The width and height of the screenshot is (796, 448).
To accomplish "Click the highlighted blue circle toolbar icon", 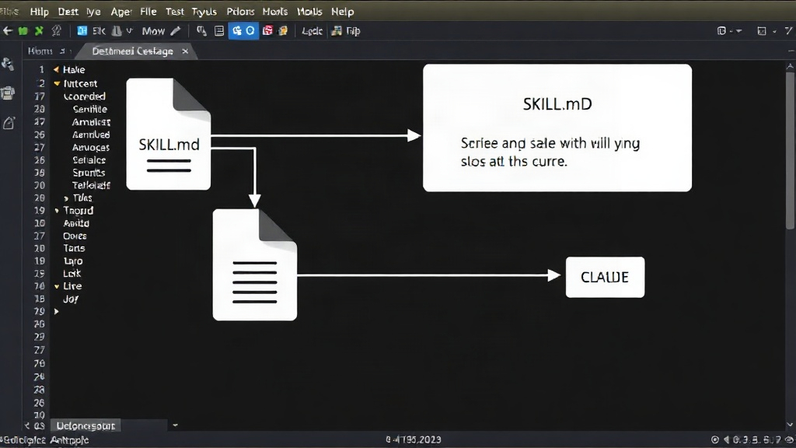I will pyautogui.click(x=250, y=31).
